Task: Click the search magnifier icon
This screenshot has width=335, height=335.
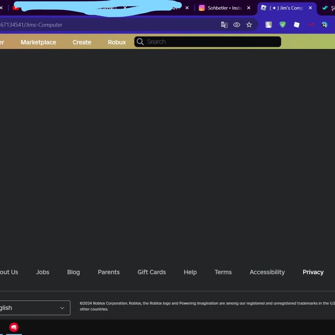Action: [140, 42]
